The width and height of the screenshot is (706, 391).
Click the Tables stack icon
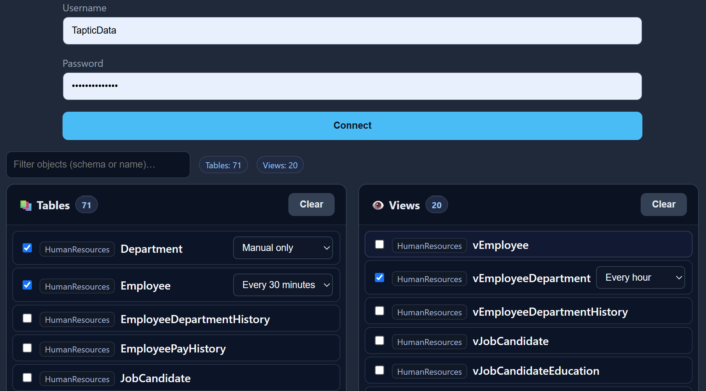tap(26, 205)
